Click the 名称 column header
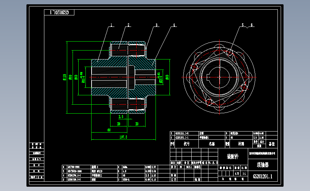This screenshot has height=191, width=310. (212, 144)
